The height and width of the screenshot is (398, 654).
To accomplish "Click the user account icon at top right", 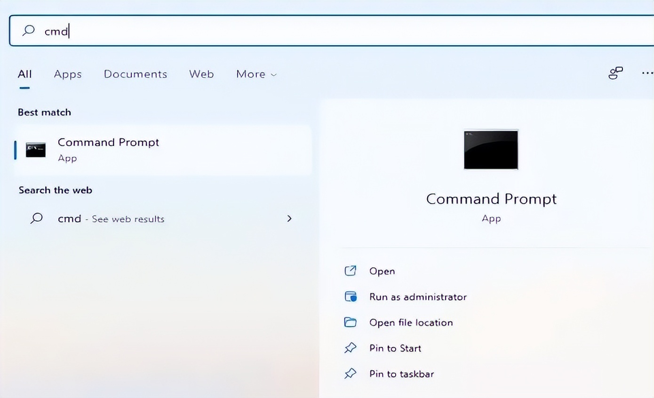I will point(615,73).
